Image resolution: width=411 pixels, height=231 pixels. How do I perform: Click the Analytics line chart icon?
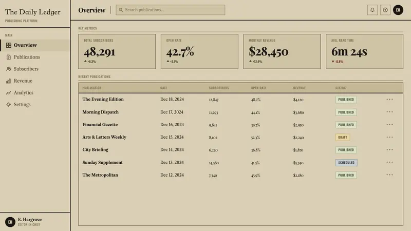(x=9, y=93)
